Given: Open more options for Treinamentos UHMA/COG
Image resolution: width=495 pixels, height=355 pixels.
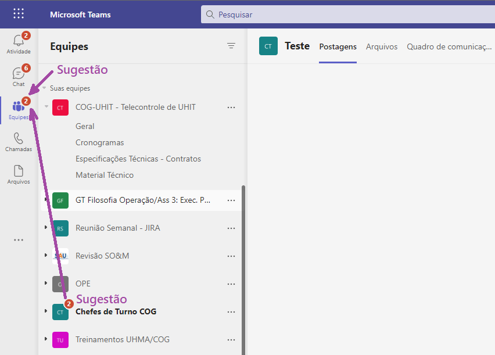Looking at the screenshot, I should pos(231,340).
